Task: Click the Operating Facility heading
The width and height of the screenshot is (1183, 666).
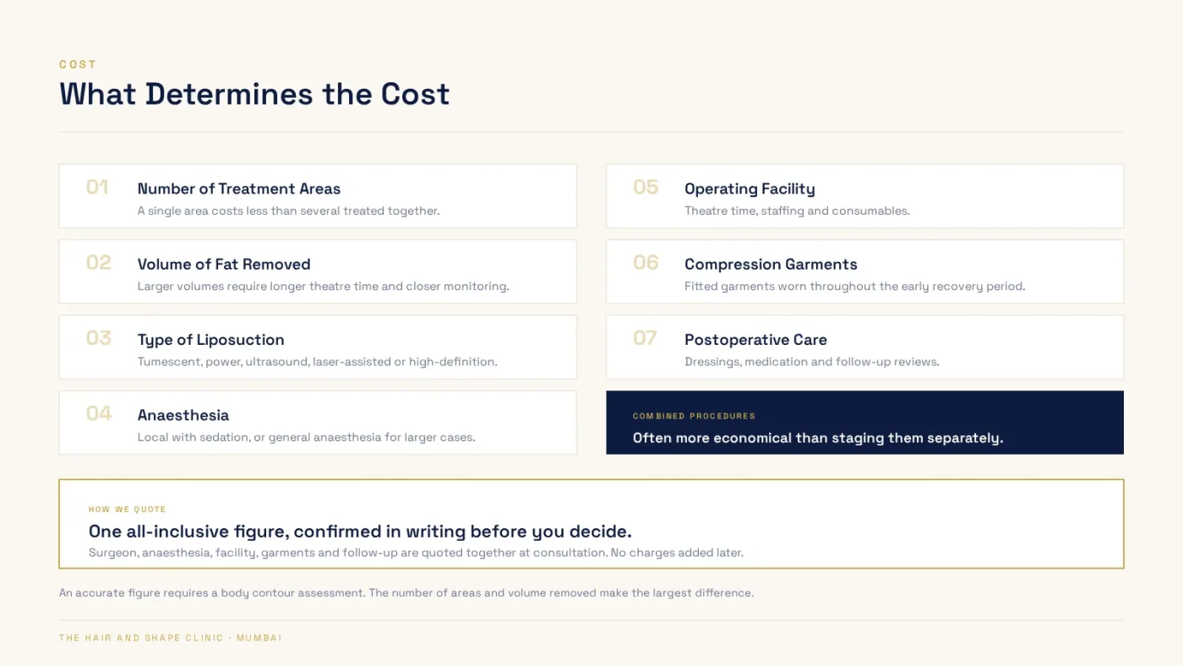Action: tap(750, 189)
